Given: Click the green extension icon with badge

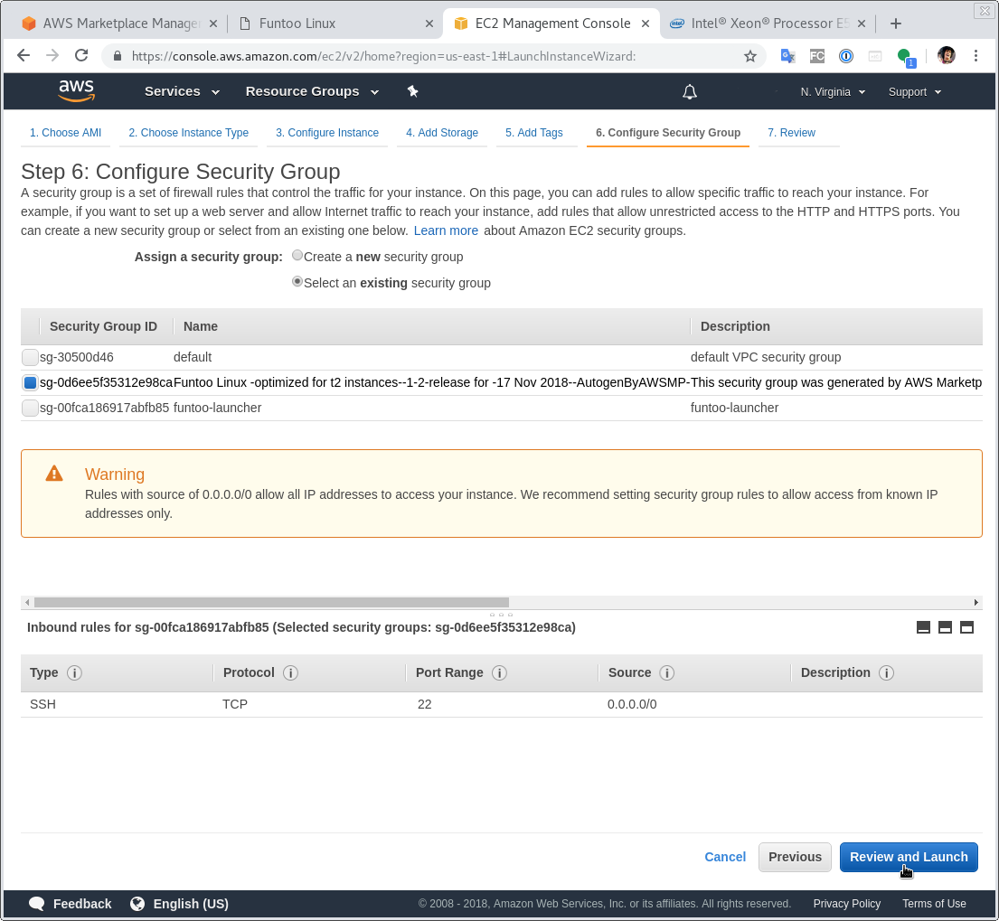Looking at the screenshot, I should click(x=905, y=57).
